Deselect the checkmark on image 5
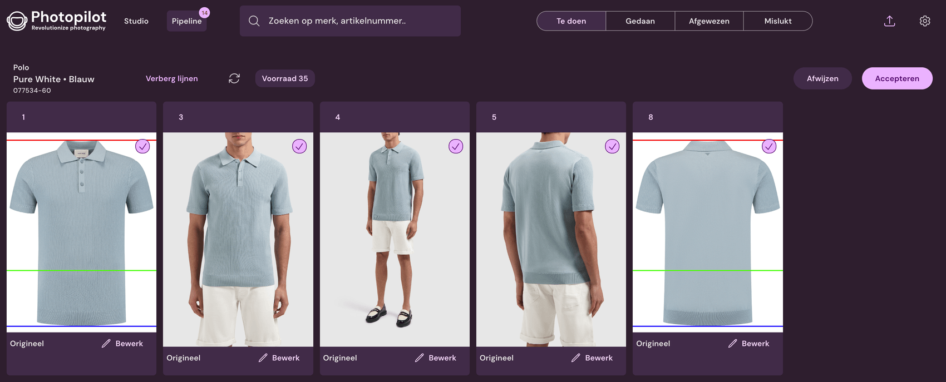Image resolution: width=946 pixels, height=382 pixels. pyautogui.click(x=612, y=146)
